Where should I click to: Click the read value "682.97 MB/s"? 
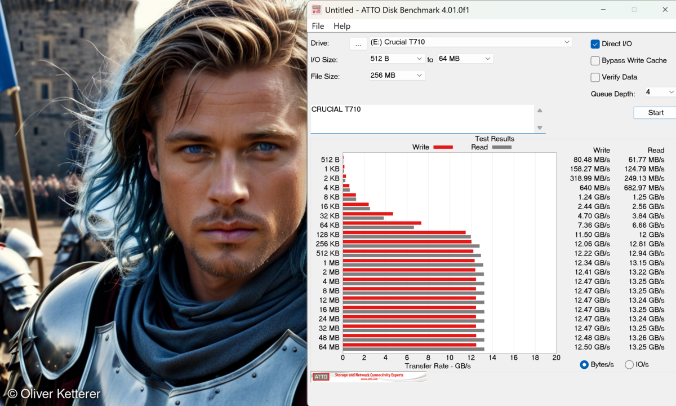pos(644,188)
